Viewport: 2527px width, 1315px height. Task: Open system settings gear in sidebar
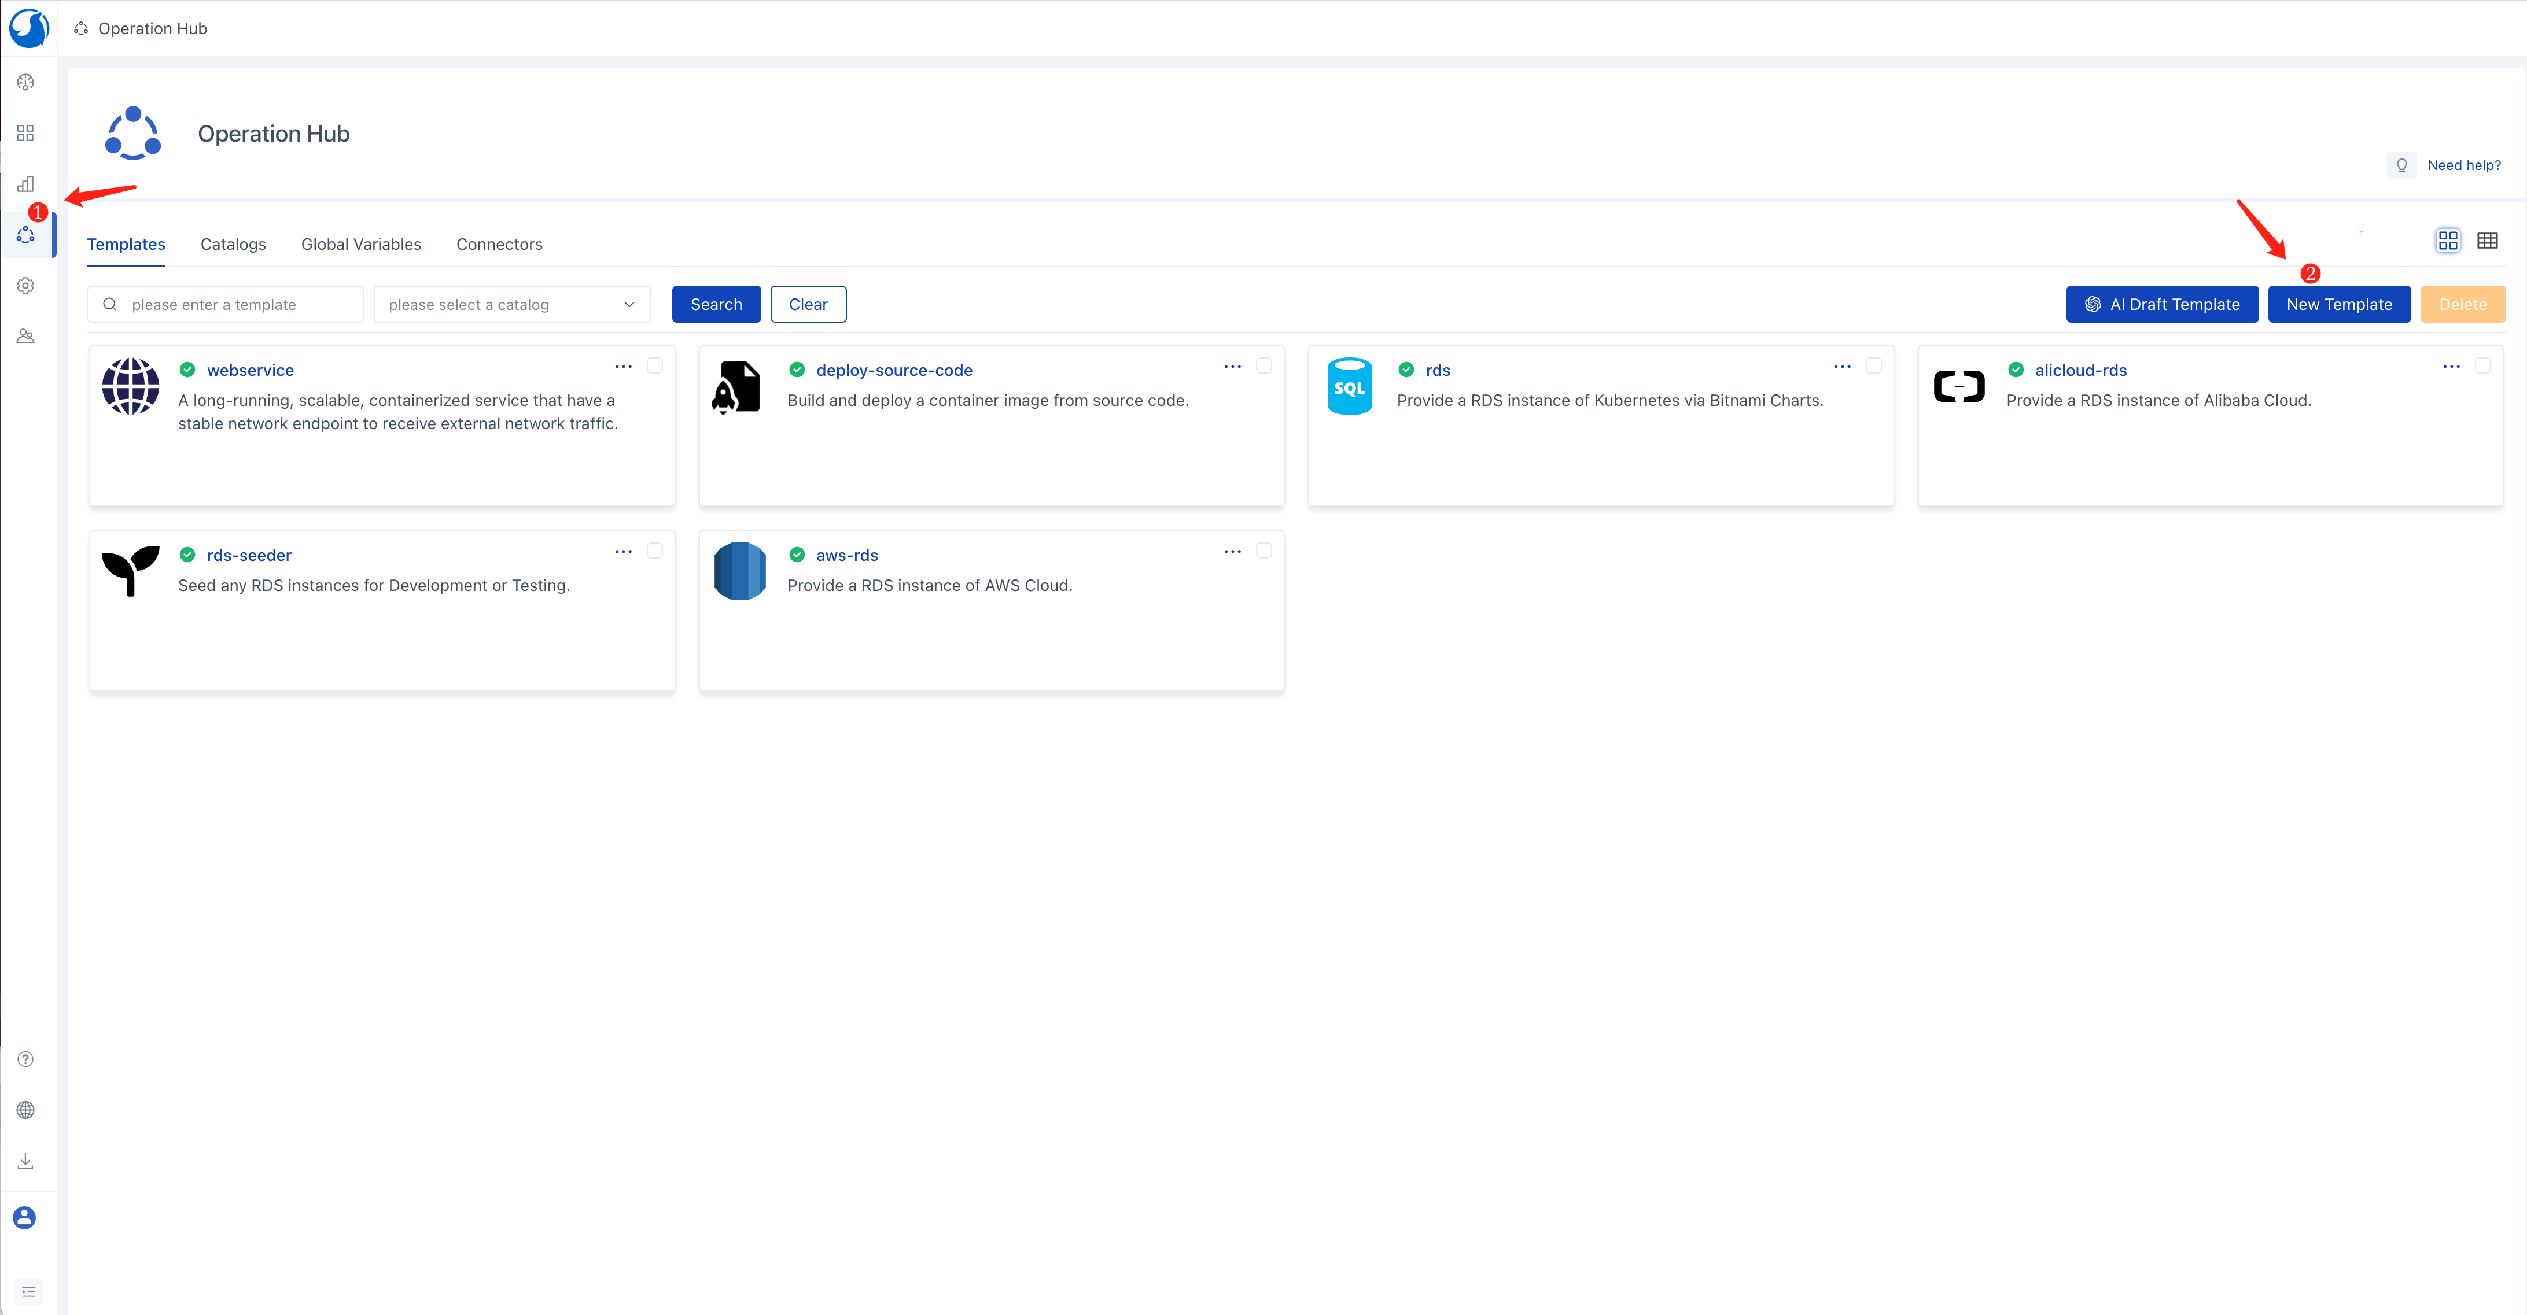pos(25,285)
